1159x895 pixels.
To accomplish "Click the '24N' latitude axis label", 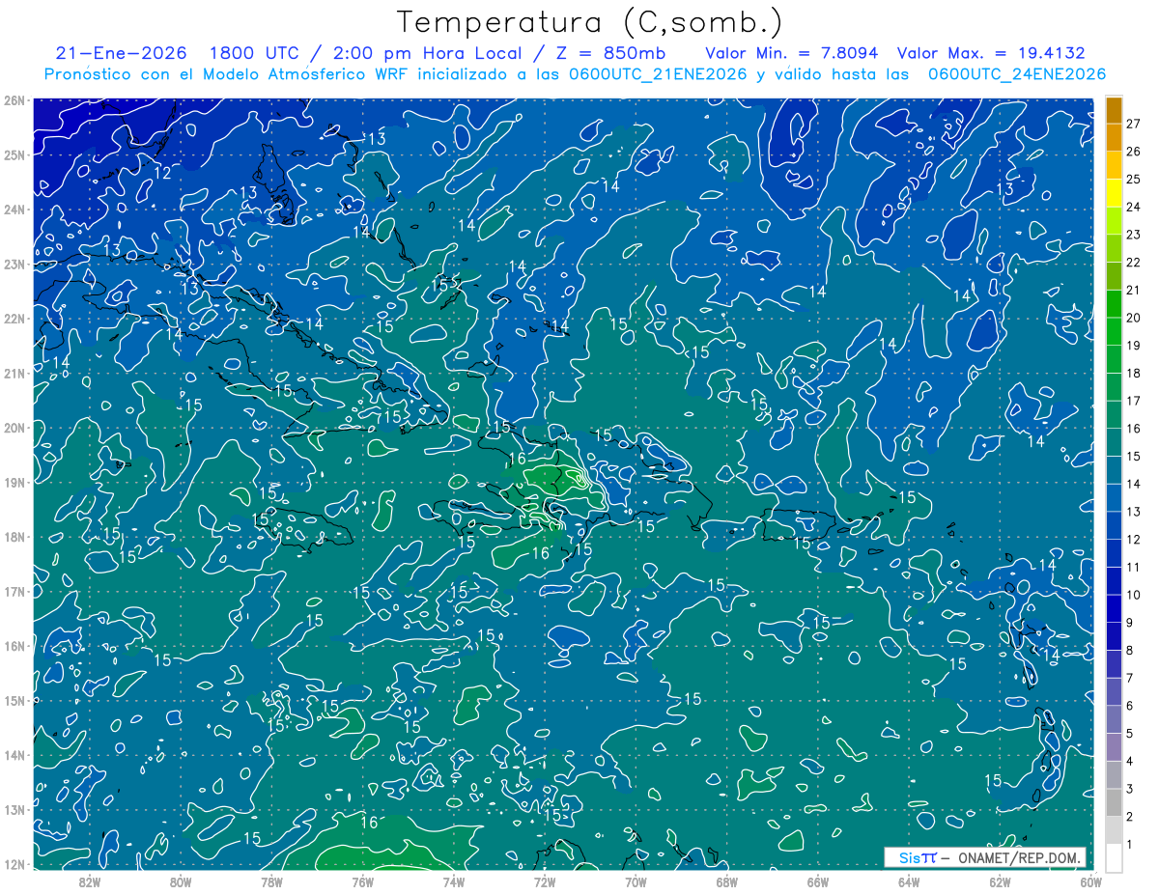I will point(14,210).
